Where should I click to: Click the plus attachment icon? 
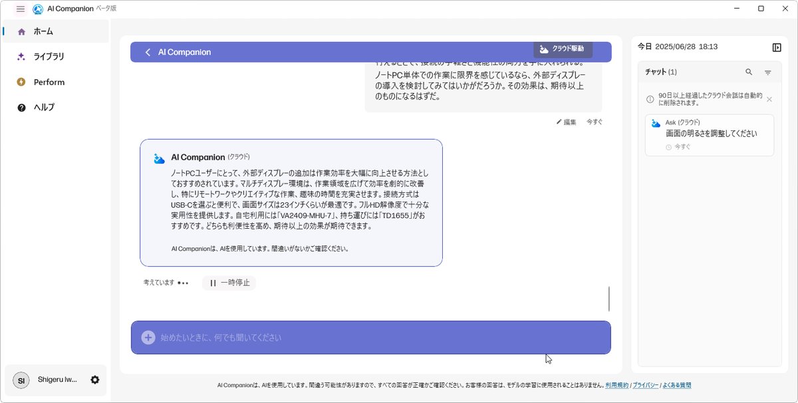point(148,337)
